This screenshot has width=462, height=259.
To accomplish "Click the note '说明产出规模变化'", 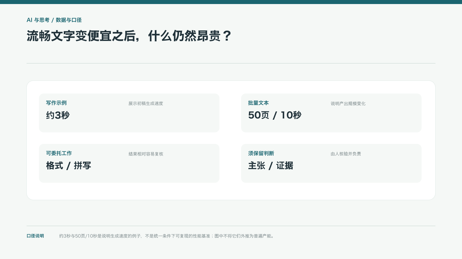I will click(x=348, y=104).
